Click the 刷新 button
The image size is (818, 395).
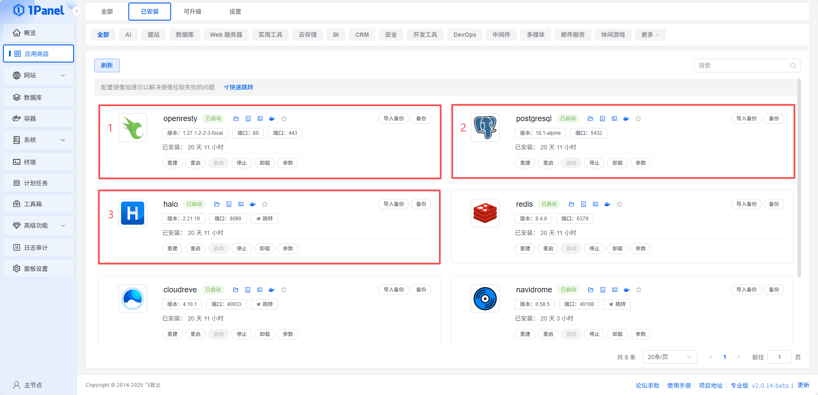pos(107,65)
